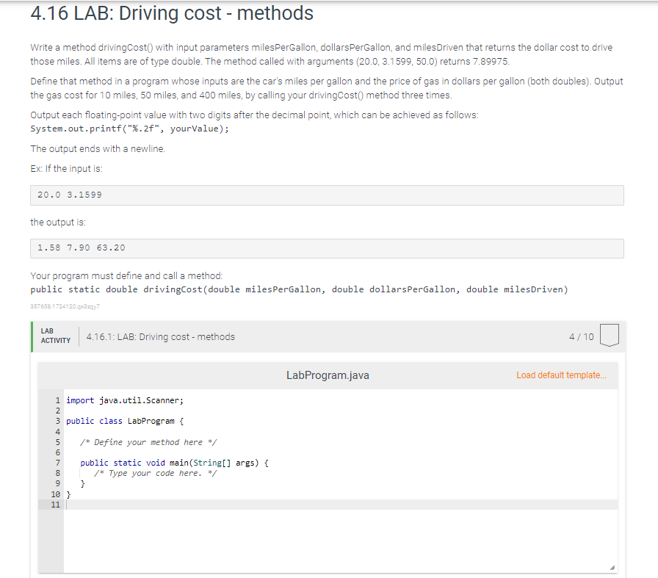Select the LabProgram.java tab header
658x578 pixels.
tap(328, 375)
